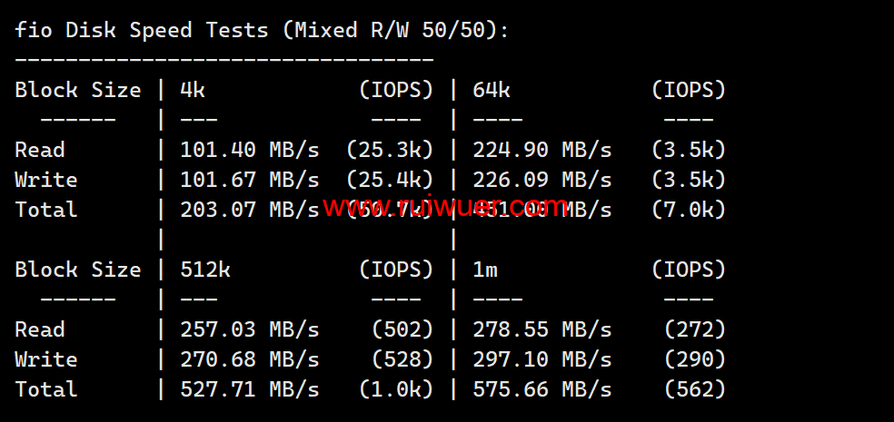The image size is (894, 422).
Task: Click the 101.40 MB/s 4k read speed
Action: click(x=249, y=150)
